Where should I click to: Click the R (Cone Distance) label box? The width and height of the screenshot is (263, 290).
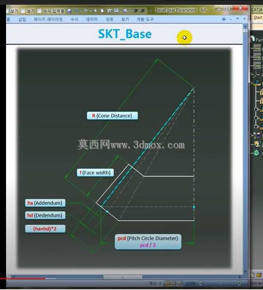[112, 116]
